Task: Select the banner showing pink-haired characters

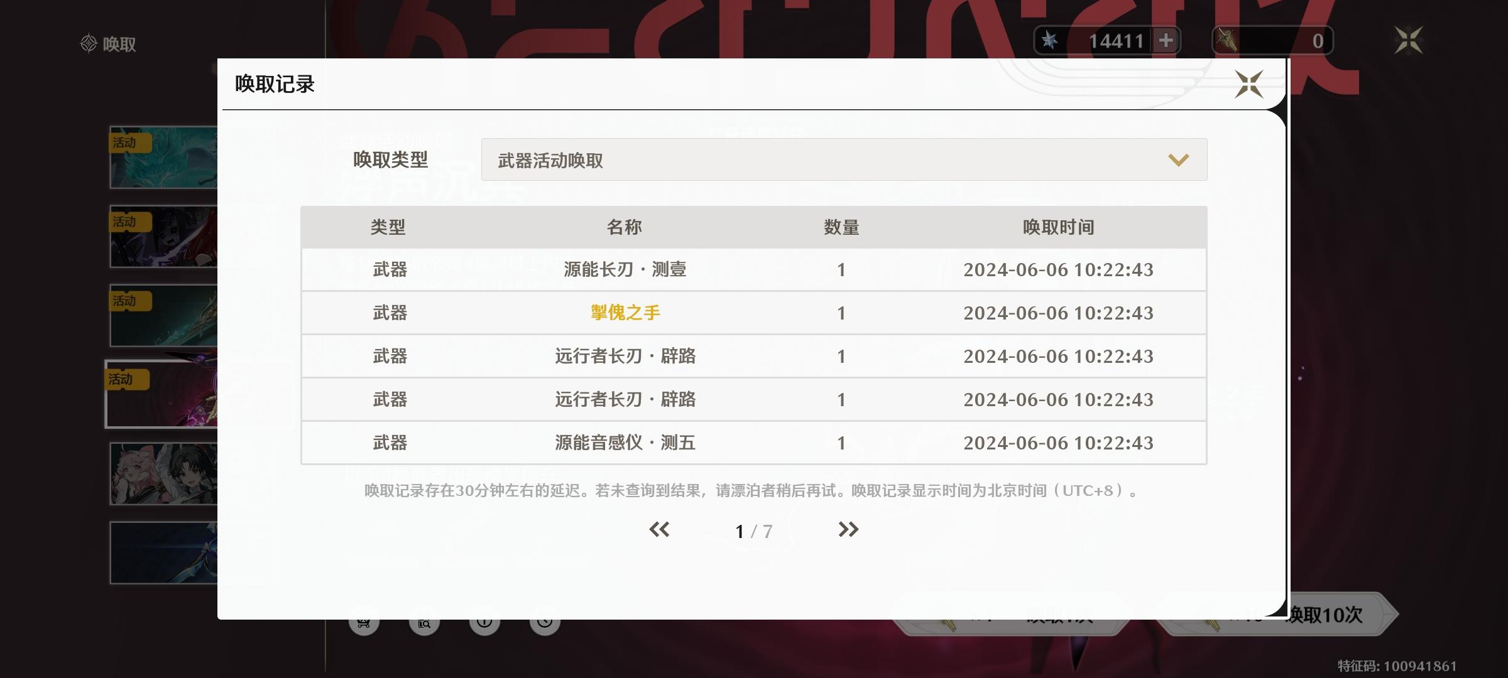Action: click(x=163, y=474)
